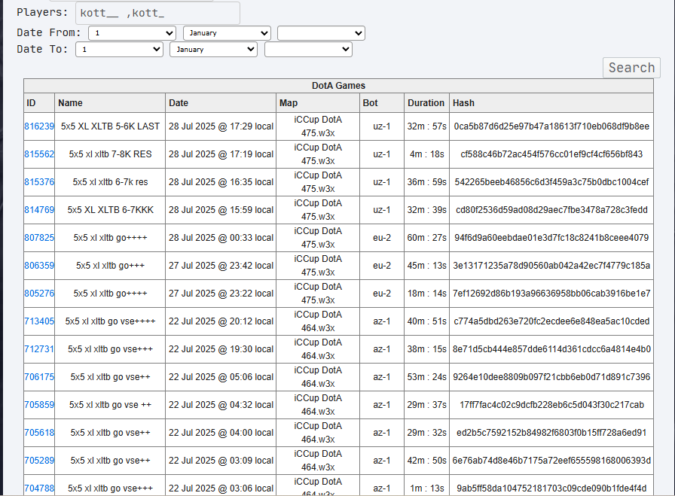Open game ID 816239 link
Viewport: 675px width, 496px height.
pyautogui.click(x=39, y=126)
